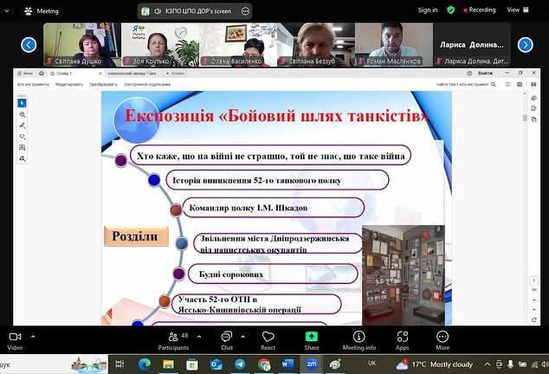Screen dimensions: 549x374
Task: Open Meeting info
Action: coord(358,339)
